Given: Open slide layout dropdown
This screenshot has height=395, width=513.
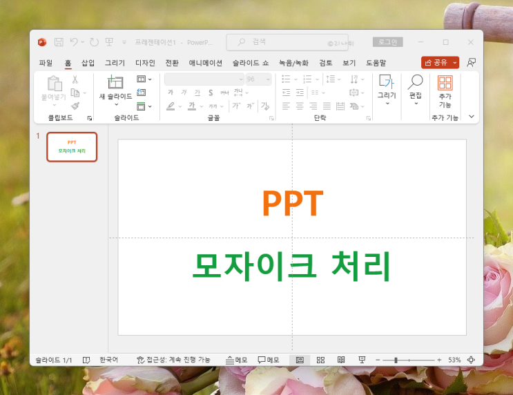Looking at the screenshot, I should pyautogui.click(x=144, y=79).
